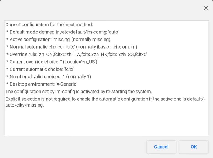Click the 'Number of valid choices' line
213x158 pixels.
49,77
